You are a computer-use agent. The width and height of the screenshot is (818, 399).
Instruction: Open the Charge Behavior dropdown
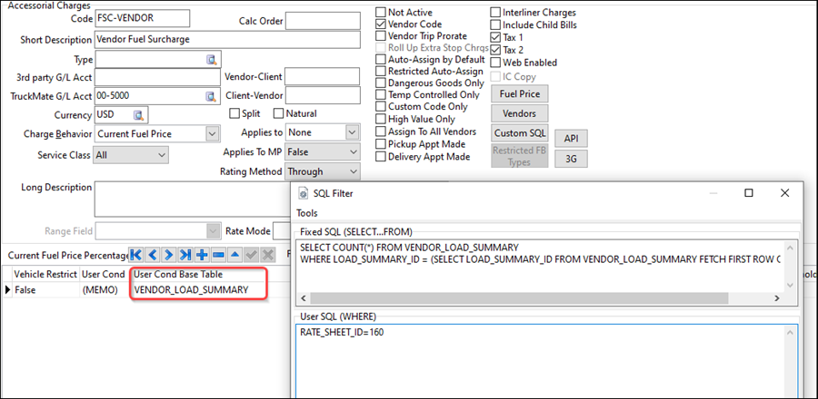point(212,133)
